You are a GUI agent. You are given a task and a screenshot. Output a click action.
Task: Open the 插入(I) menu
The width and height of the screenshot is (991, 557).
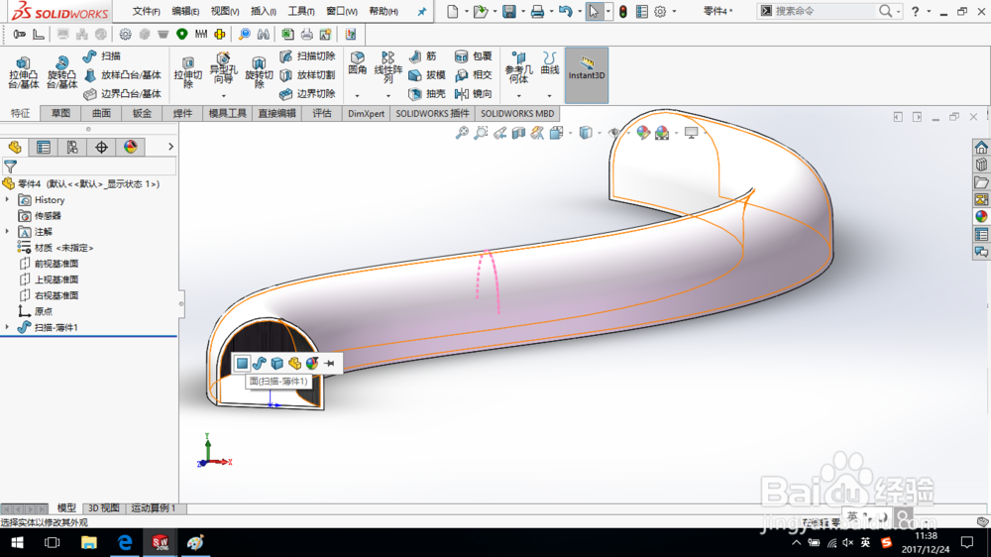coord(264,11)
